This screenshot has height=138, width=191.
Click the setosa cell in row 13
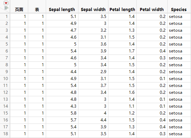[179, 99]
